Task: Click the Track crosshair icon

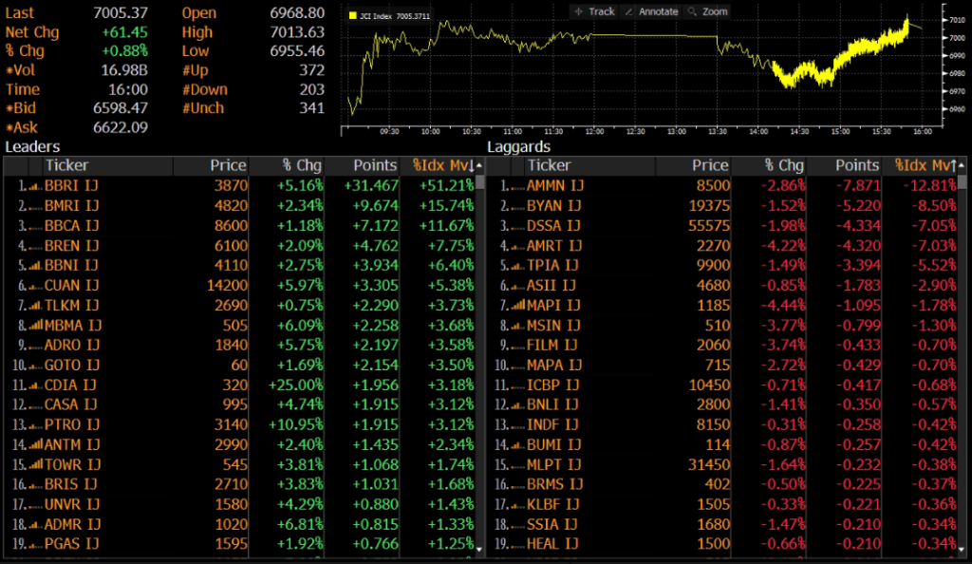Action: (x=578, y=11)
